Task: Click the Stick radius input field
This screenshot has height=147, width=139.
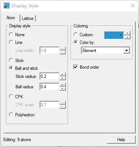Action: pos(49,76)
